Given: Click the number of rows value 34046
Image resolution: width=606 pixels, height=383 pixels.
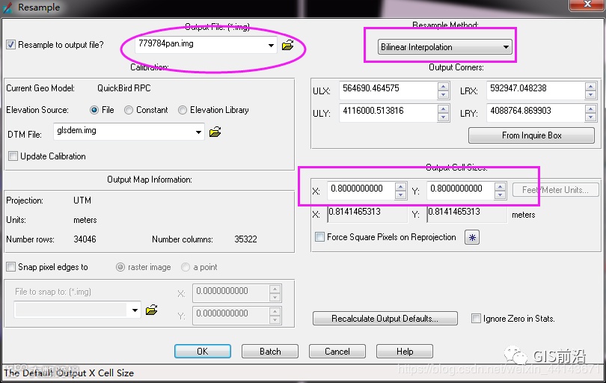Looking at the screenshot, I should 85,239.
